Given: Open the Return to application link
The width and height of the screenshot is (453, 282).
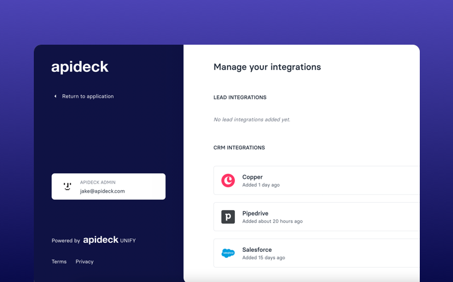Looking at the screenshot, I should (88, 96).
